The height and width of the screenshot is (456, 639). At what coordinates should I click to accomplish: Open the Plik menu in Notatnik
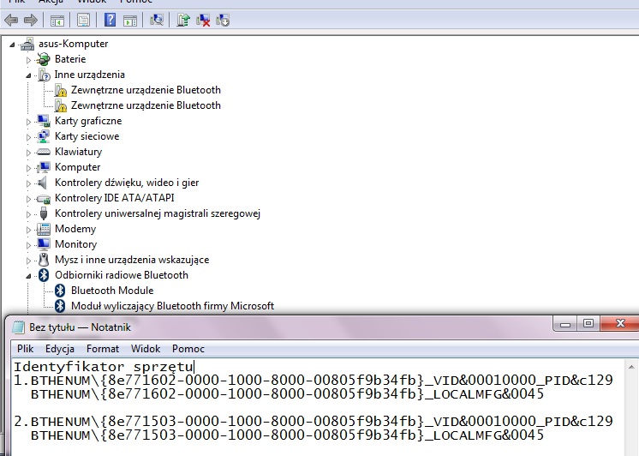click(x=25, y=349)
